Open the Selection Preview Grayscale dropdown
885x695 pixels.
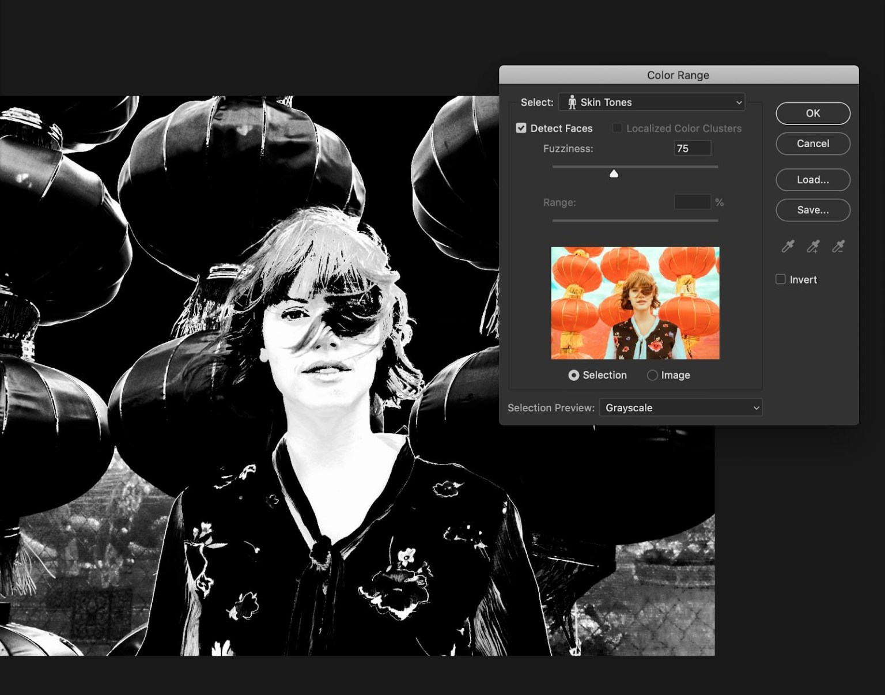point(680,407)
